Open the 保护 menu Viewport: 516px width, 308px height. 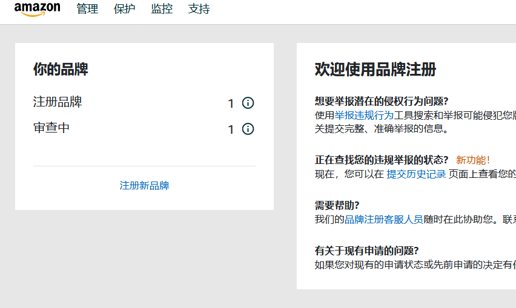[124, 9]
